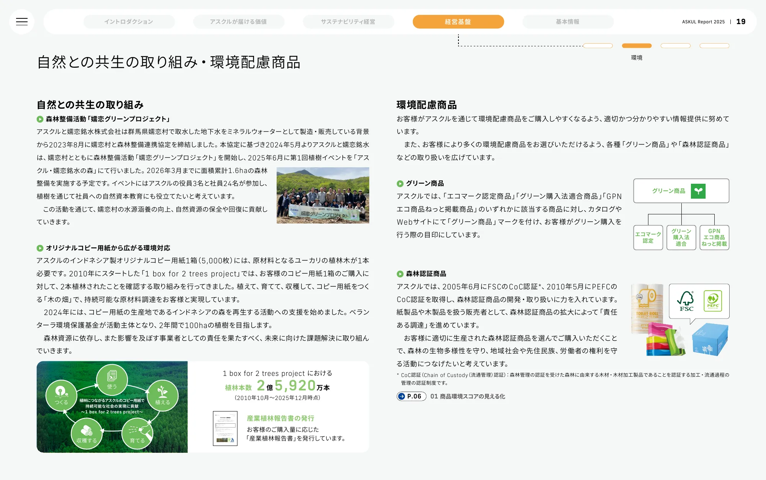Click the page number 19

pos(741,22)
